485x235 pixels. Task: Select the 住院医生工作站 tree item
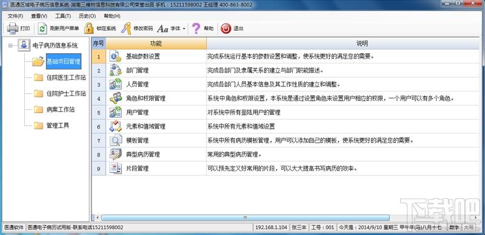tap(66, 78)
